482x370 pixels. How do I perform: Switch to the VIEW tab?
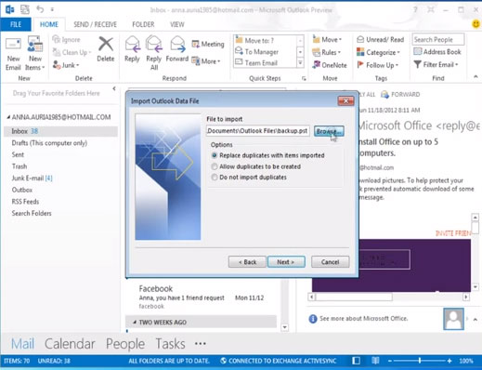pos(177,24)
